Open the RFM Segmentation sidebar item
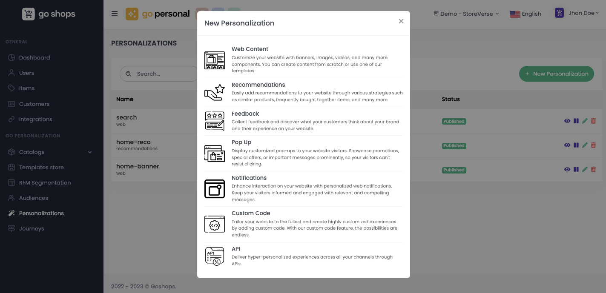The width and height of the screenshot is (606, 293). 45,182
